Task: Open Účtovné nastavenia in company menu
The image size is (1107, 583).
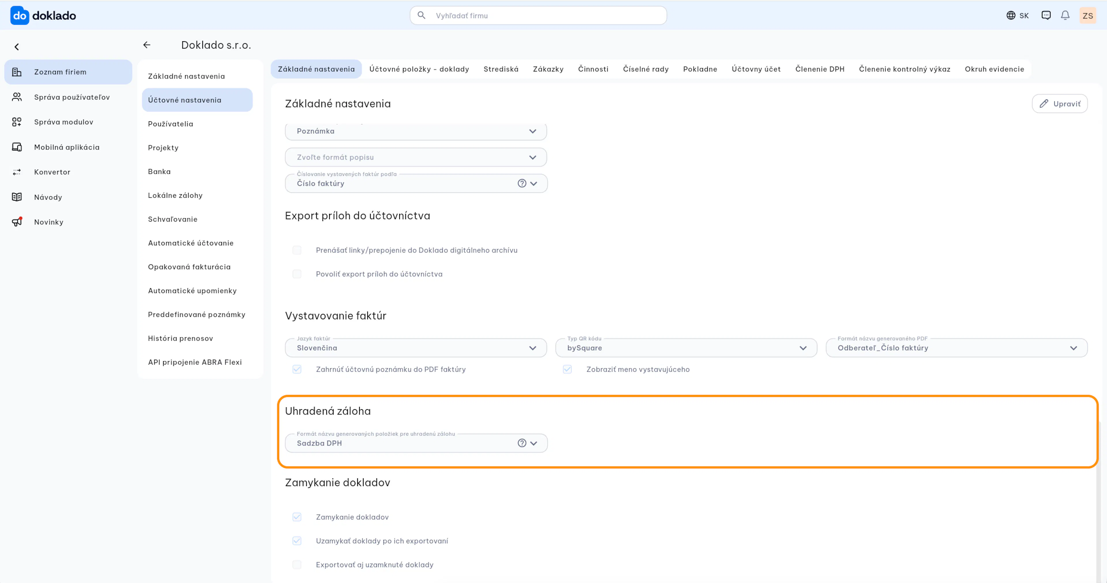Action: [x=197, y=100]
